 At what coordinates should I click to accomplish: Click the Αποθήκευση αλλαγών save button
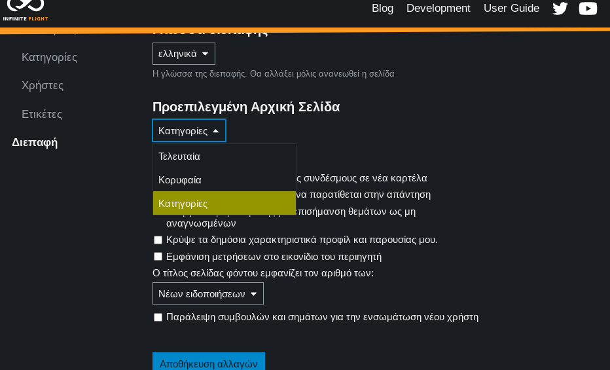[x=208, y=363]
